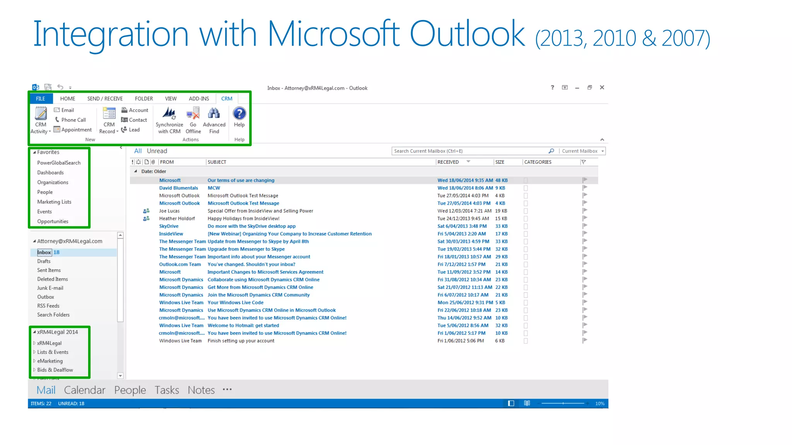This screenshot has width=792, height=445.
Task: Click the Outlook help question mark
Action: 552,88
